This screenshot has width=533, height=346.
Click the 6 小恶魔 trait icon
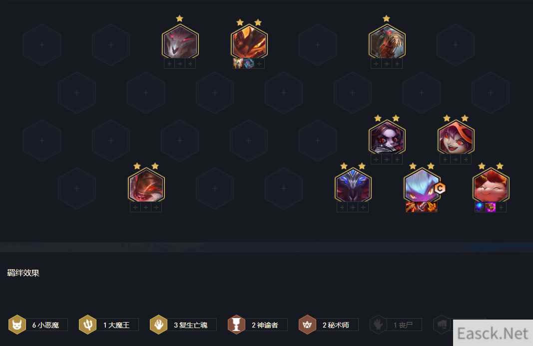(x=17, y=325)
